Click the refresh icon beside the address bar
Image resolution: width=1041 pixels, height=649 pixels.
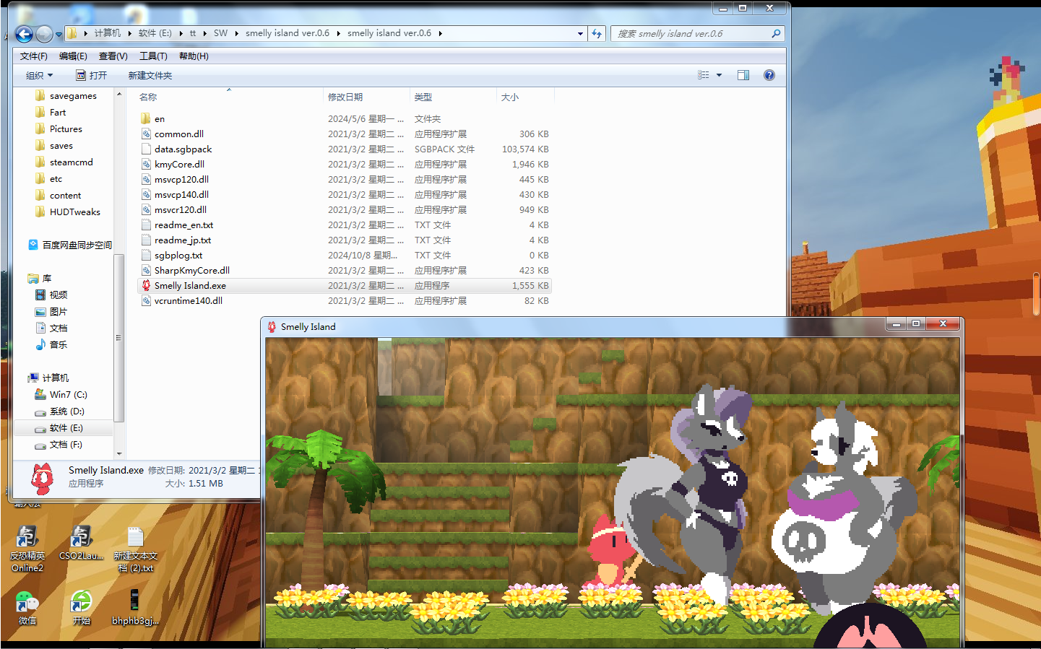pos(597,33)
